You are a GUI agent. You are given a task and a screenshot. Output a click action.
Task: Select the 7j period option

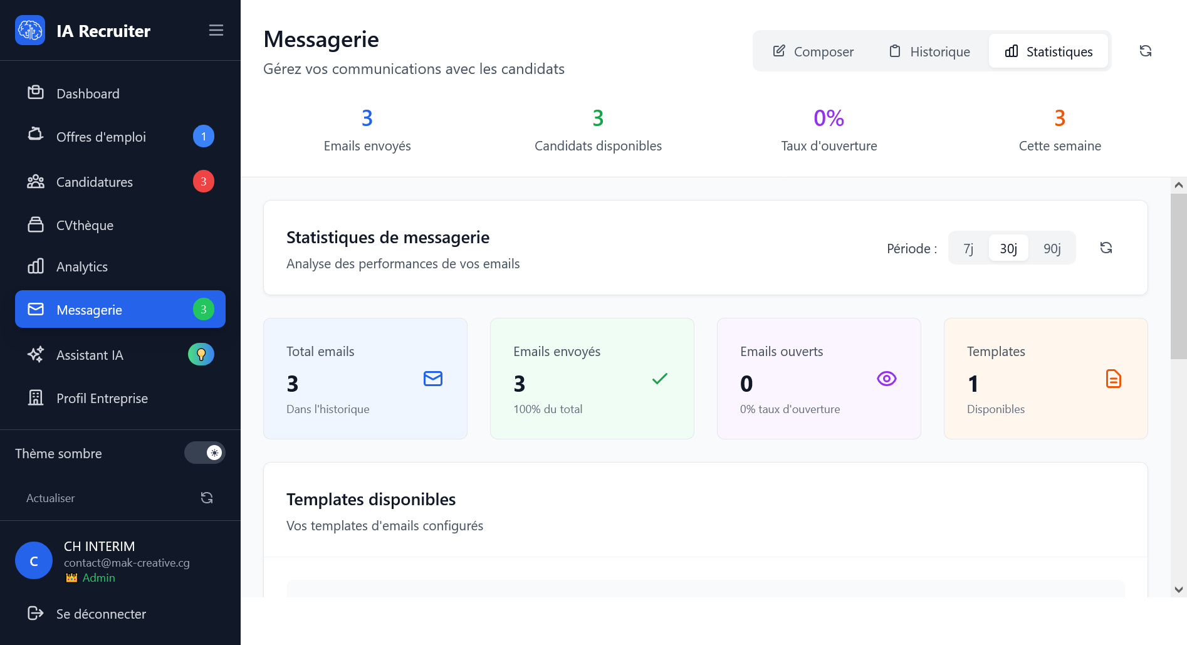pyautogui.click(x=968, y=248)
